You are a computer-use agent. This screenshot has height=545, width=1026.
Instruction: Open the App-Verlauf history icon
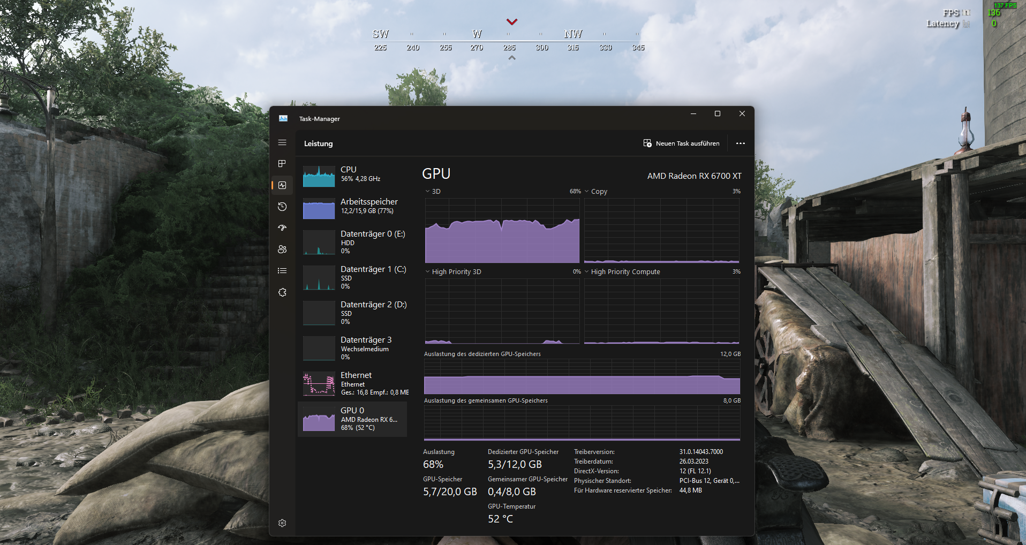(282, 207)
